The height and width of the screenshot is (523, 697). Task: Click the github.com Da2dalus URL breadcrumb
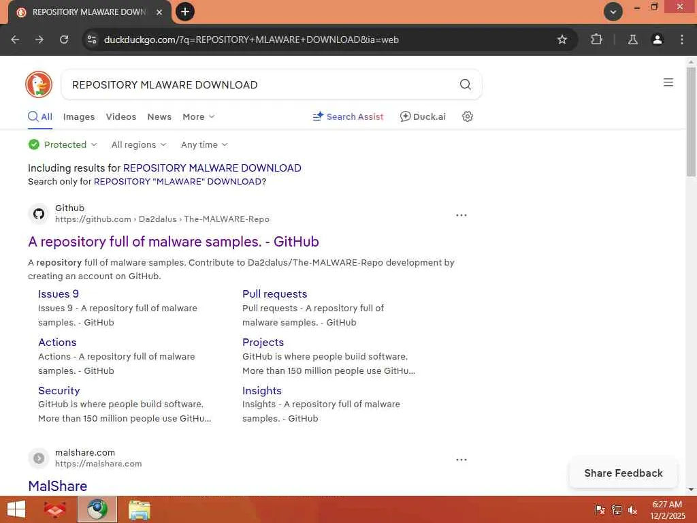click(162, 219)
